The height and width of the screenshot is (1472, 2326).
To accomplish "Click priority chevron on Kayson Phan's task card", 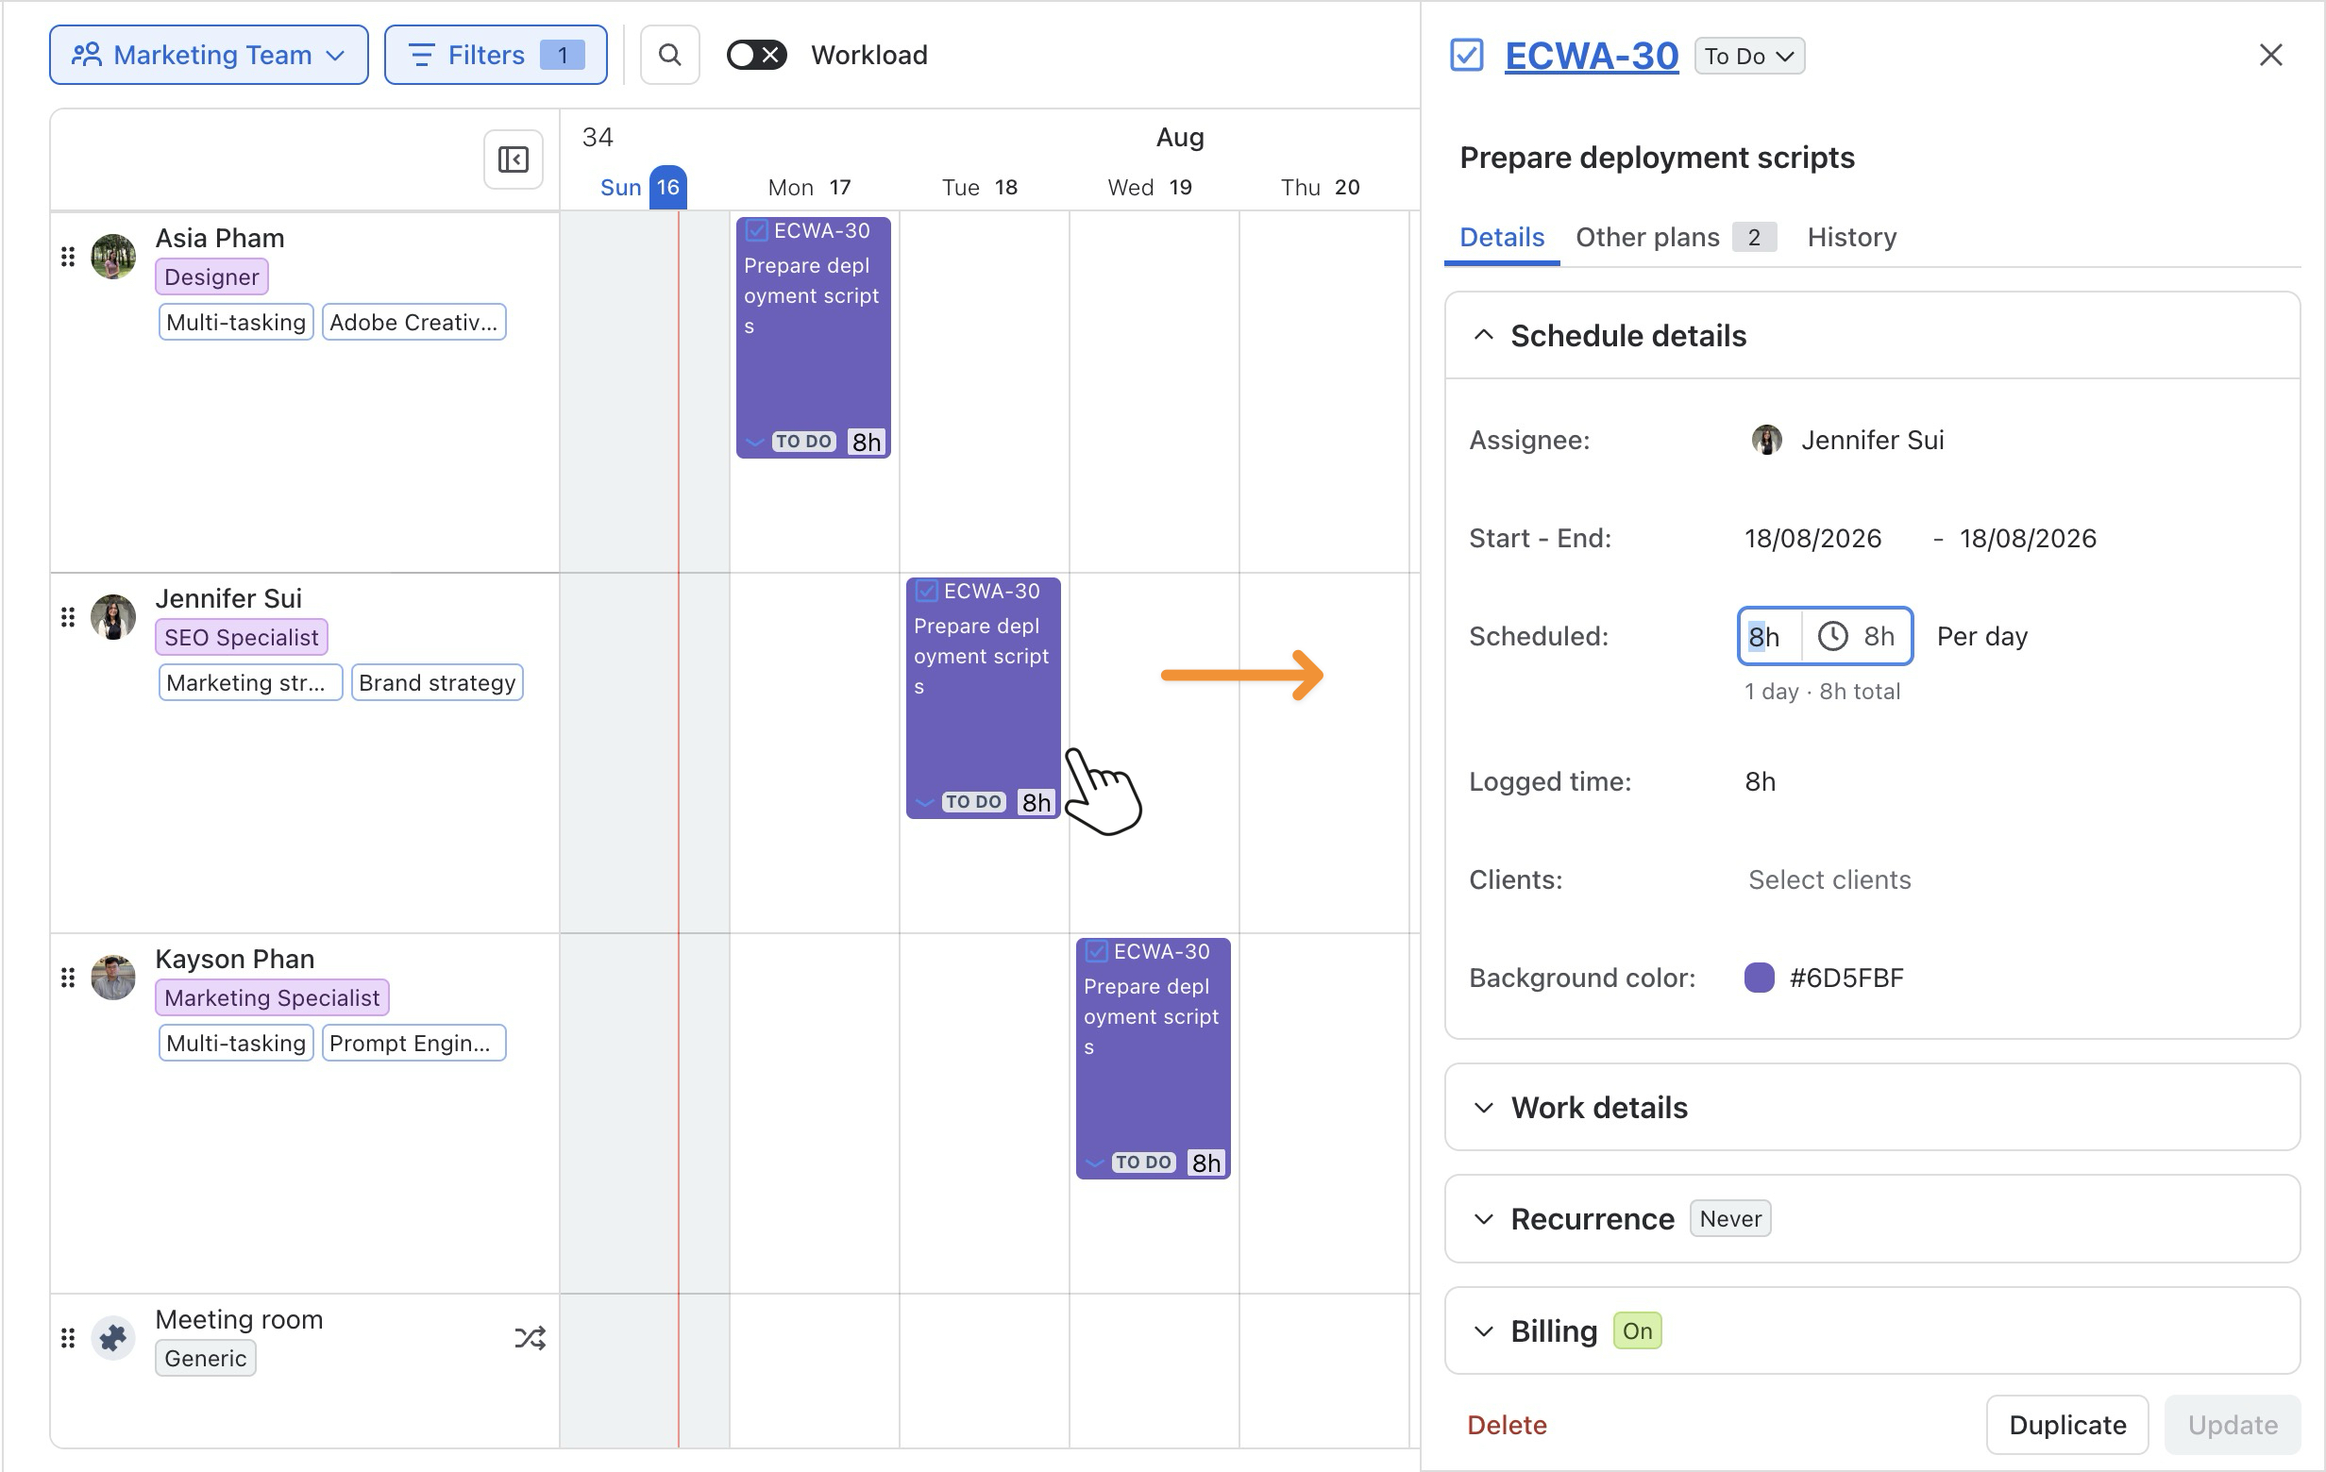I will point(1095,1163).
